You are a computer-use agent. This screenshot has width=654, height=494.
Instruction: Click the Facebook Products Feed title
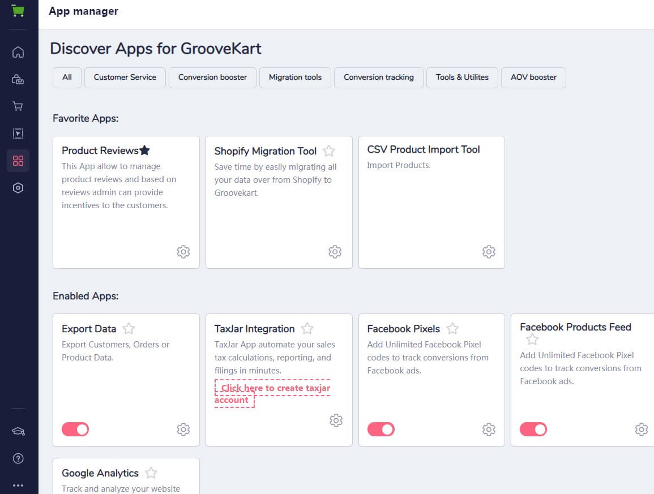click(576, 327)
